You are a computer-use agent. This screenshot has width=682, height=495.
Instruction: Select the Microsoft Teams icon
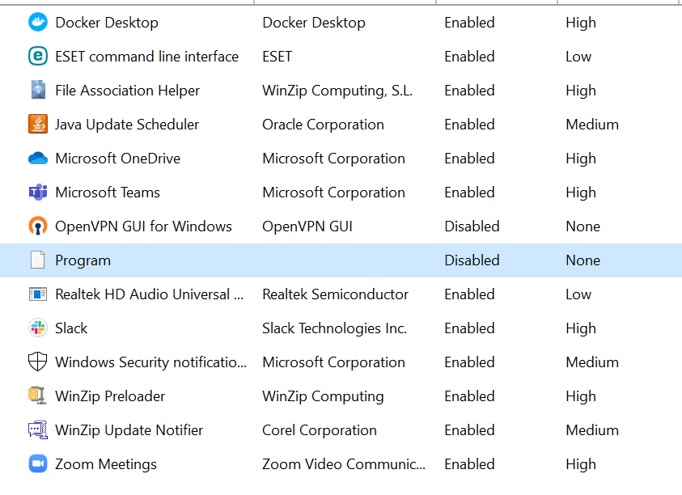(38, 192)
